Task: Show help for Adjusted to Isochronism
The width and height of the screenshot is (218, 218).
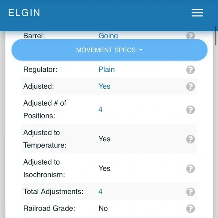Action: coord(191,168)
